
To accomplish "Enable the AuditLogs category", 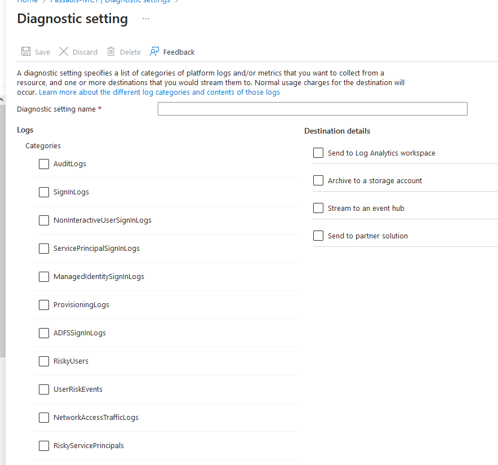I will (x=44, y=164).
